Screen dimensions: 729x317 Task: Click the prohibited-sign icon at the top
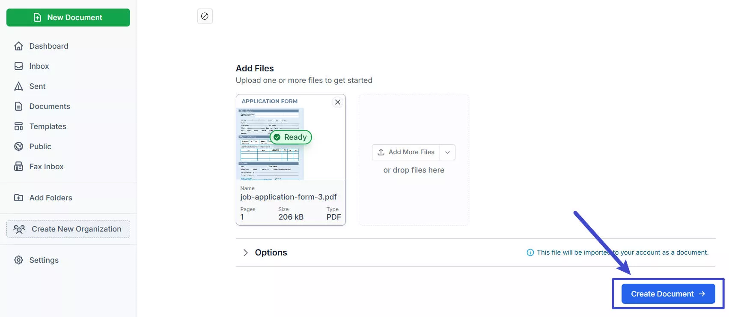point(205,16)
